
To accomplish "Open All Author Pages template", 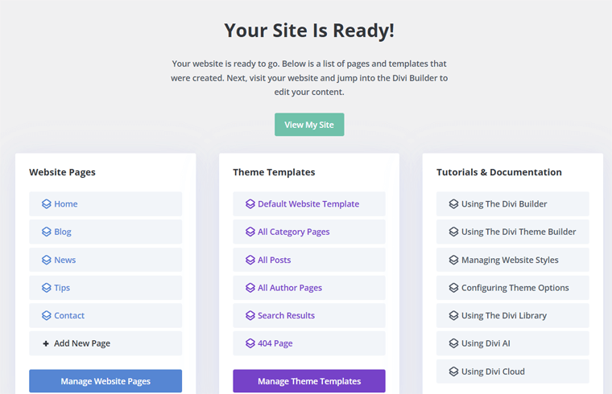I will 309,288.
